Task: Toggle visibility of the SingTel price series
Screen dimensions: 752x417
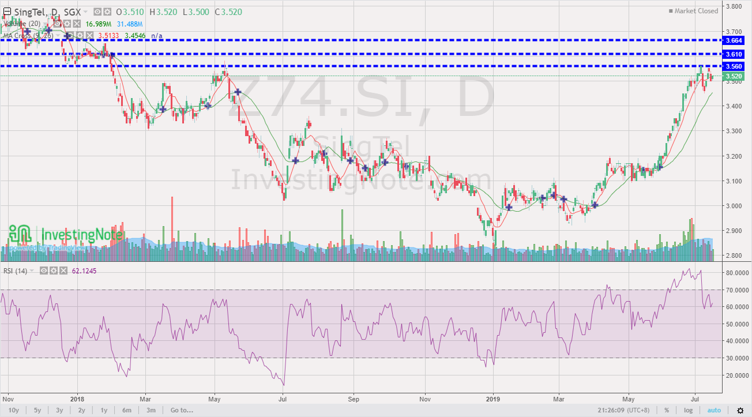Action: pyautogui.click(x=98, y=12)
